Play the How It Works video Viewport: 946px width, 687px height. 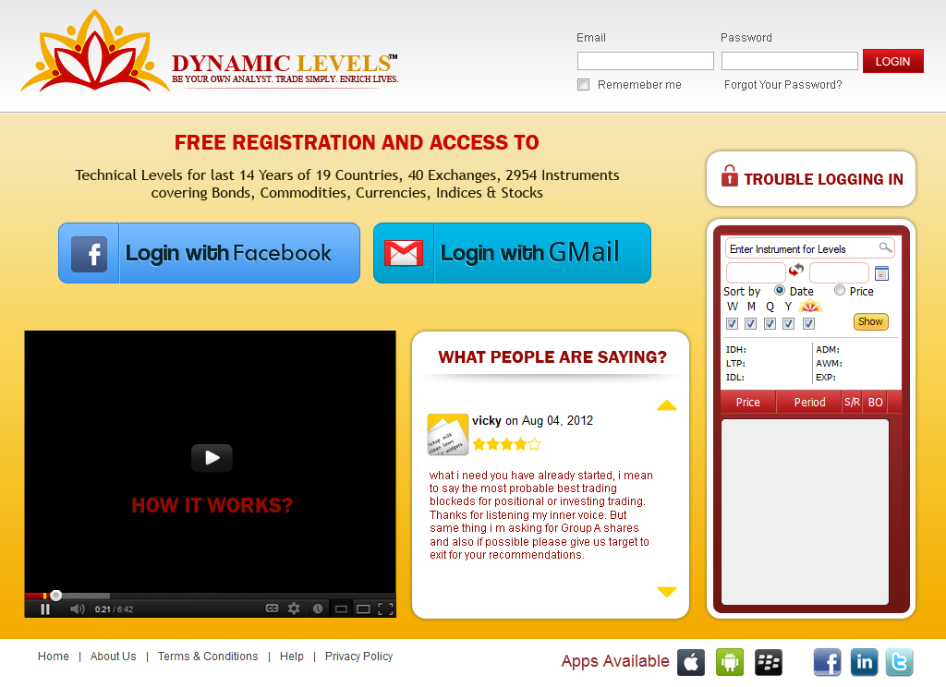point(212,458)
